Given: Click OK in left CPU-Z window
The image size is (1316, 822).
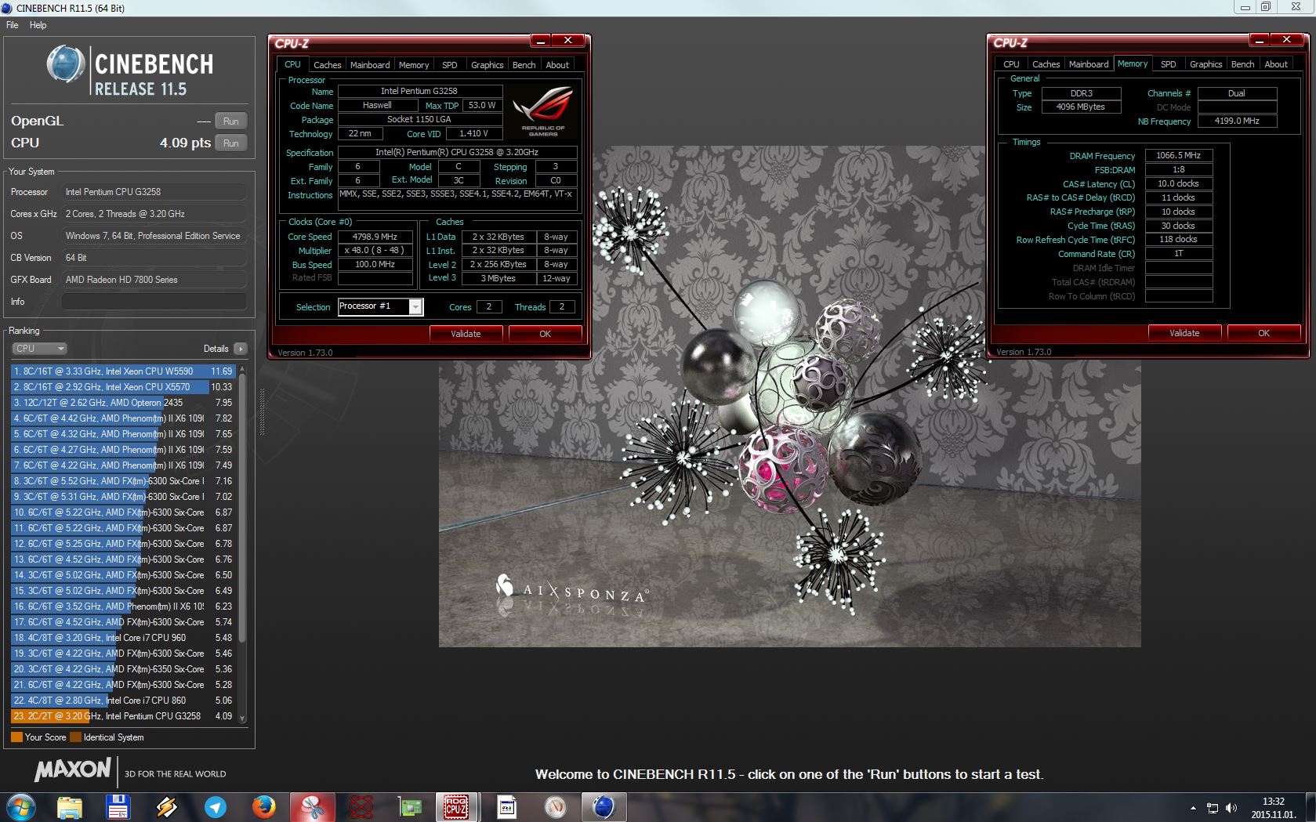Looking at the screenshot, I should tap(545, 334).
